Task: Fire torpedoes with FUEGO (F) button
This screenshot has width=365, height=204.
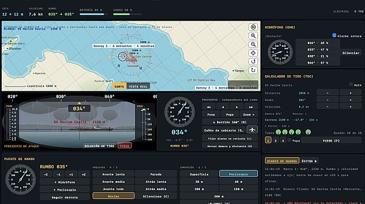Action: [332, 140]
